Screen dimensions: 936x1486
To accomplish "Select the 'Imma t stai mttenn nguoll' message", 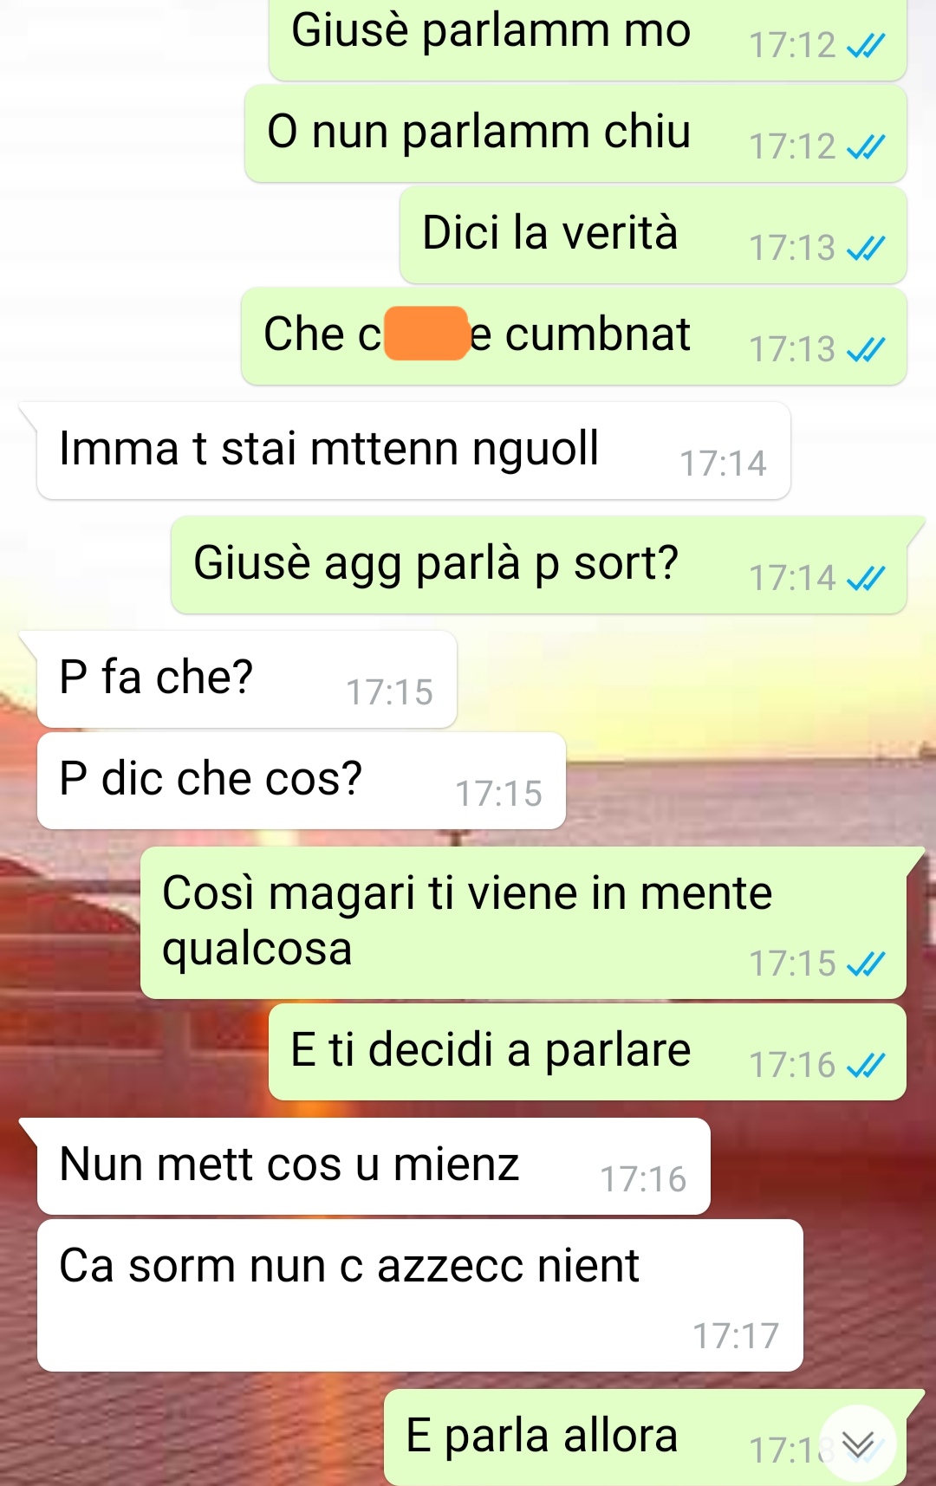I will click(413, 451).
